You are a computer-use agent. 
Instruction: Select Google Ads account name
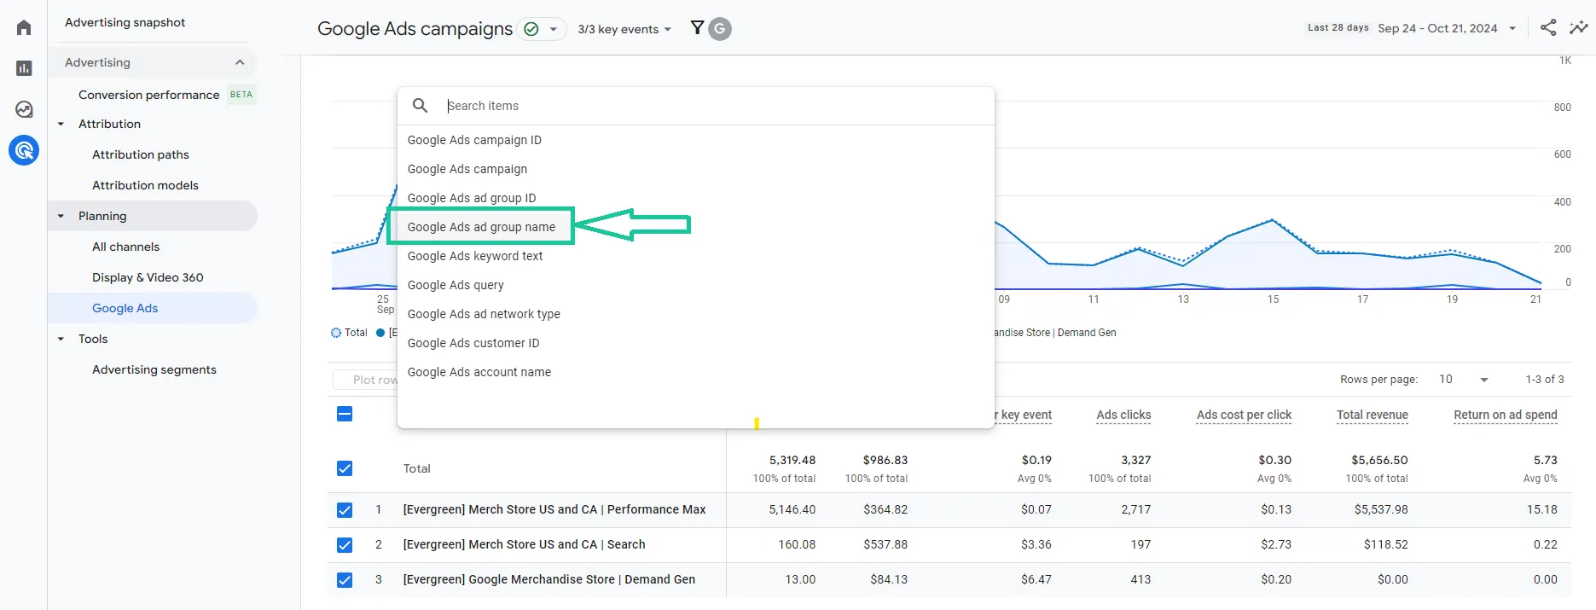click(479, 372)
